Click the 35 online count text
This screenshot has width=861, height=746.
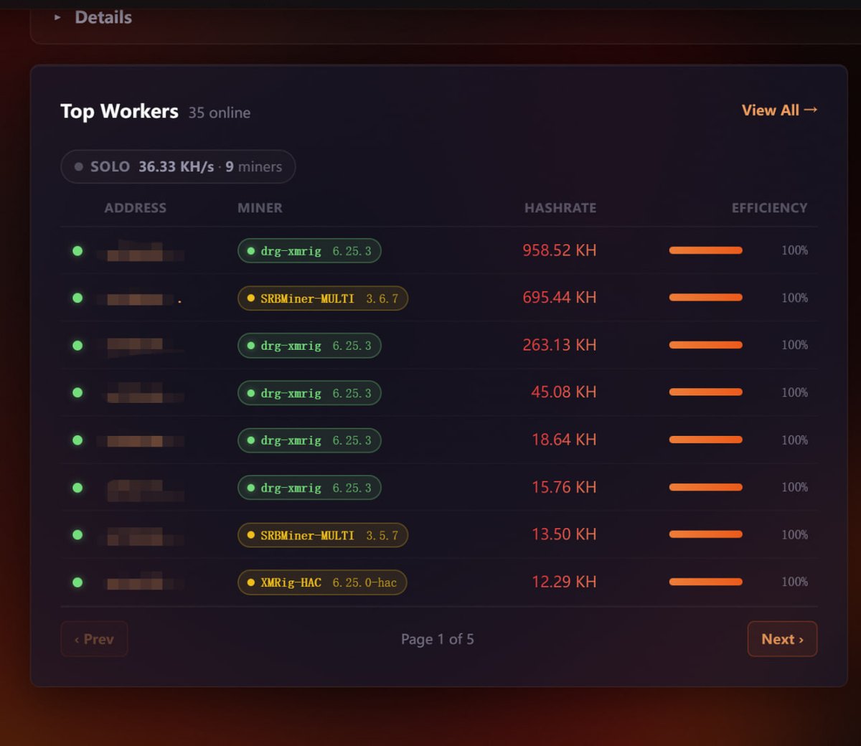pos(220,113)
